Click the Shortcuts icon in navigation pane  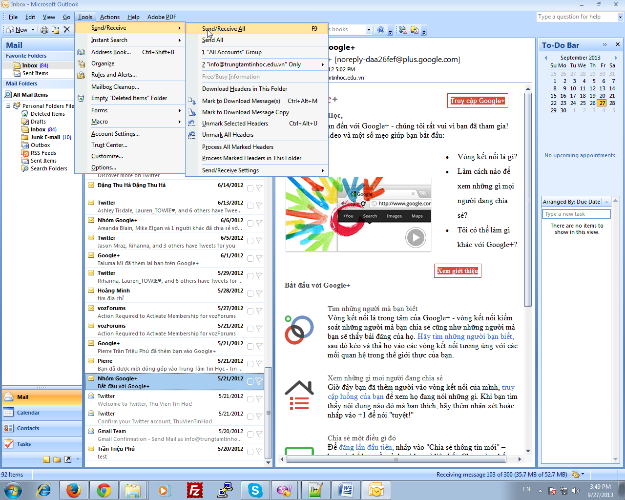68,459
